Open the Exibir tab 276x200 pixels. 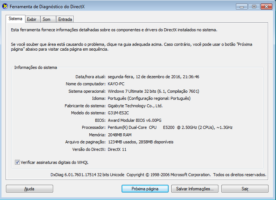coord(33,19)
